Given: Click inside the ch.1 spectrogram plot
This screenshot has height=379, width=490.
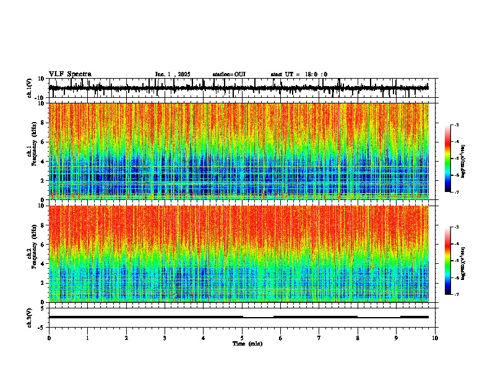Looking at the screenshot, I should [x=239, y=151].
